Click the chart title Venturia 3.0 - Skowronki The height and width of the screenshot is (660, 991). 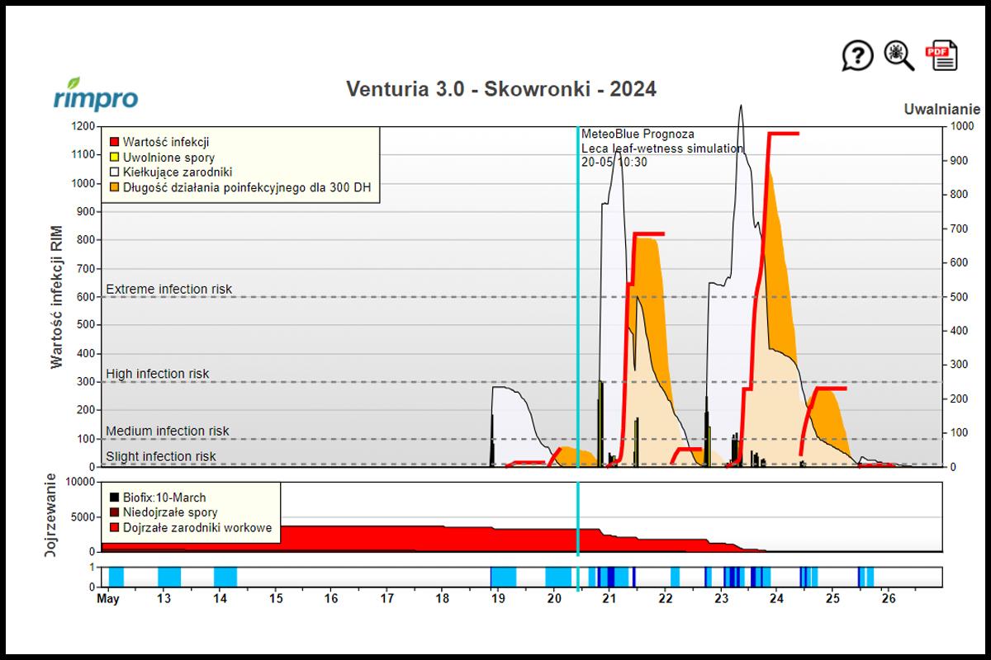(501, 89)
